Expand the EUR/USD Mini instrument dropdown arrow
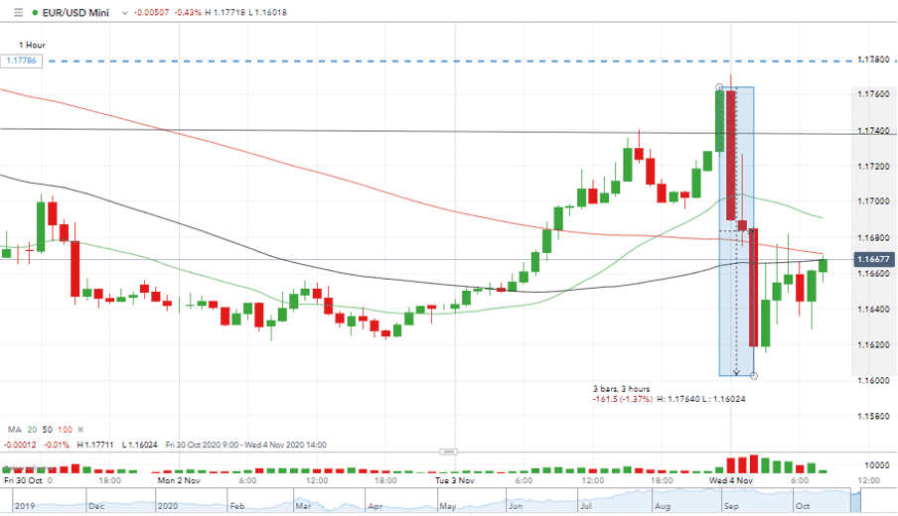Screen dimensions: 898x516 pos(124,13)
